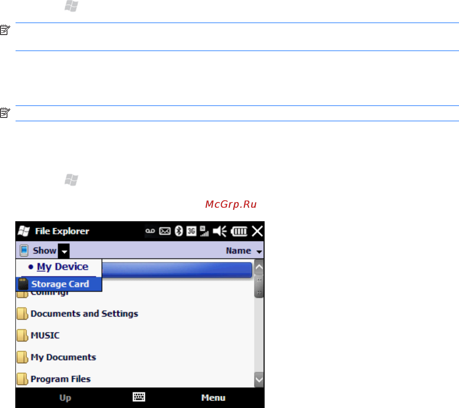Image resolution: width=459 pixels, height=408 pixels.
Task: Open the Show dropdown arrow
Action: point(64,251)
